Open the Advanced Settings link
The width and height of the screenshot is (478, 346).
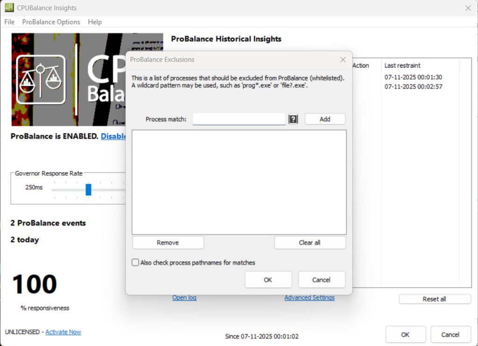309,298
